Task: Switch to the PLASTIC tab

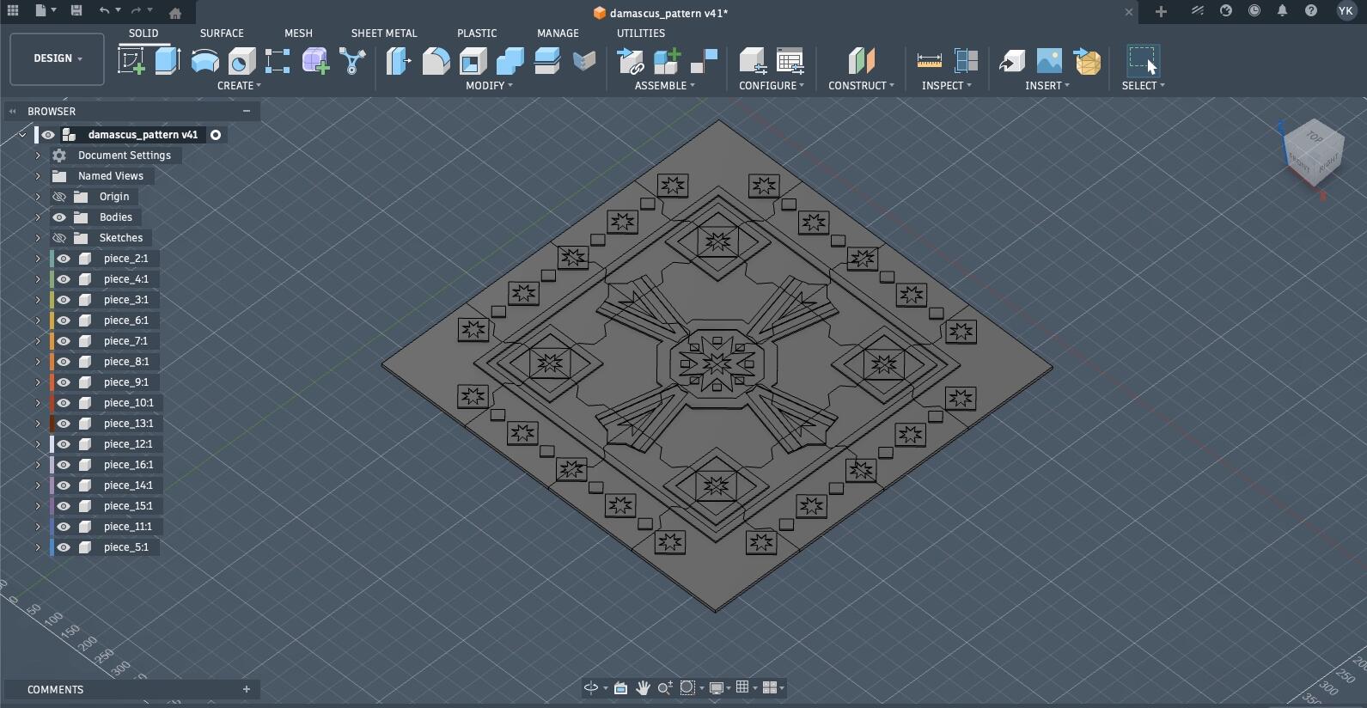Action: [477, 34]
